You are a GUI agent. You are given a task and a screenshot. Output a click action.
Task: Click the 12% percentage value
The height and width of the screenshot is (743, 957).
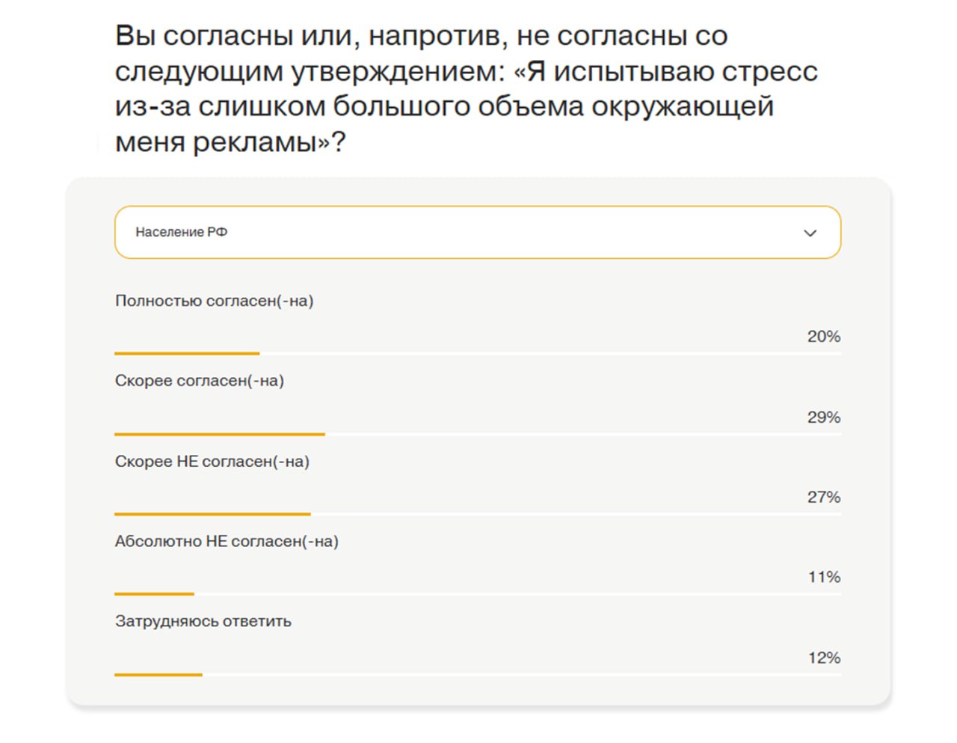825,658
